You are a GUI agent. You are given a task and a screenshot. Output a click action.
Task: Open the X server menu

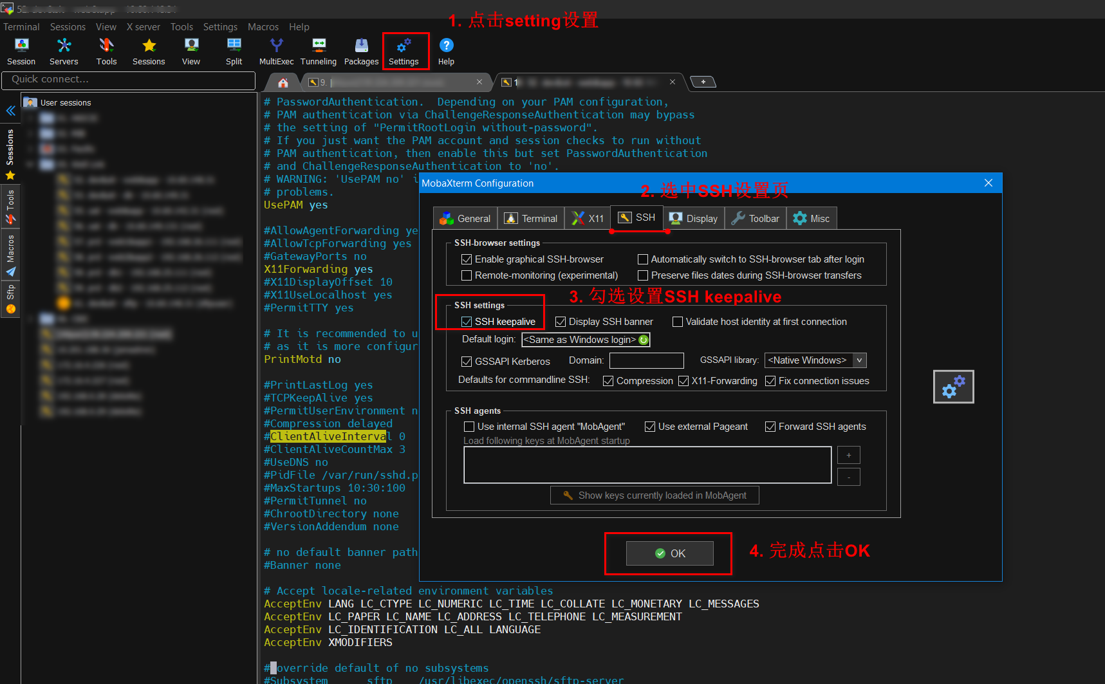click(143, 27)
